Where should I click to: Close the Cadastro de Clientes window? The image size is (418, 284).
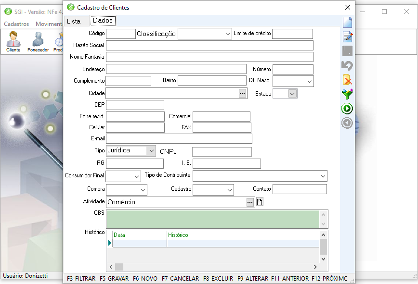coord(348,7)
